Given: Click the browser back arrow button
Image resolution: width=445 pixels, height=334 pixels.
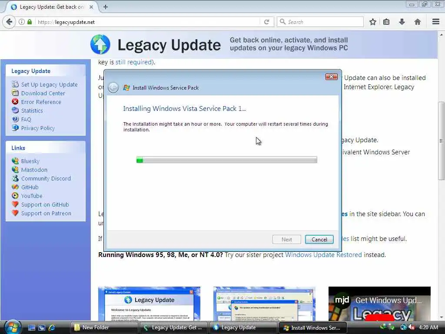Looking at the screenshot, I should point(9,22).
